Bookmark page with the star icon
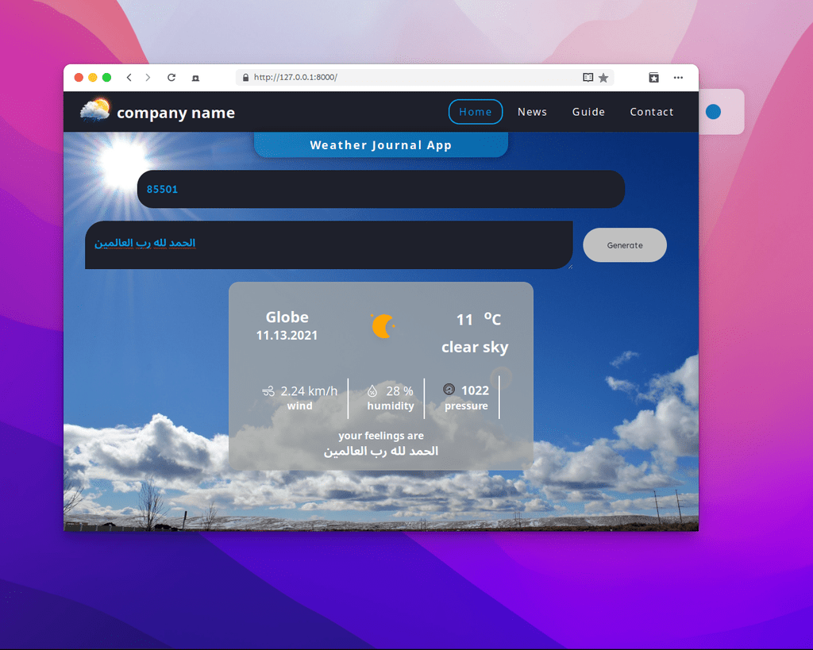This screenshot has height=650, width=813. click(x=603, y=78)
